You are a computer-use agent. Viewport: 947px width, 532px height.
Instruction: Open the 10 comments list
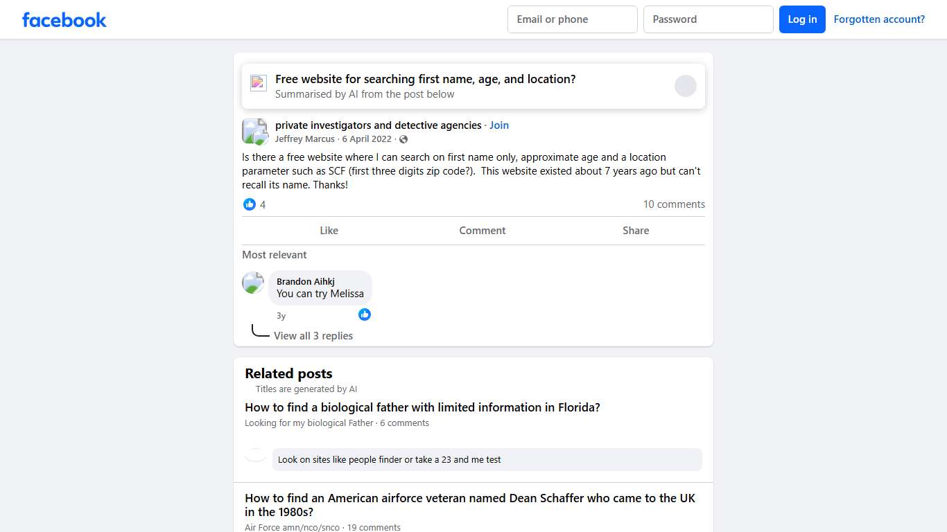674,204
